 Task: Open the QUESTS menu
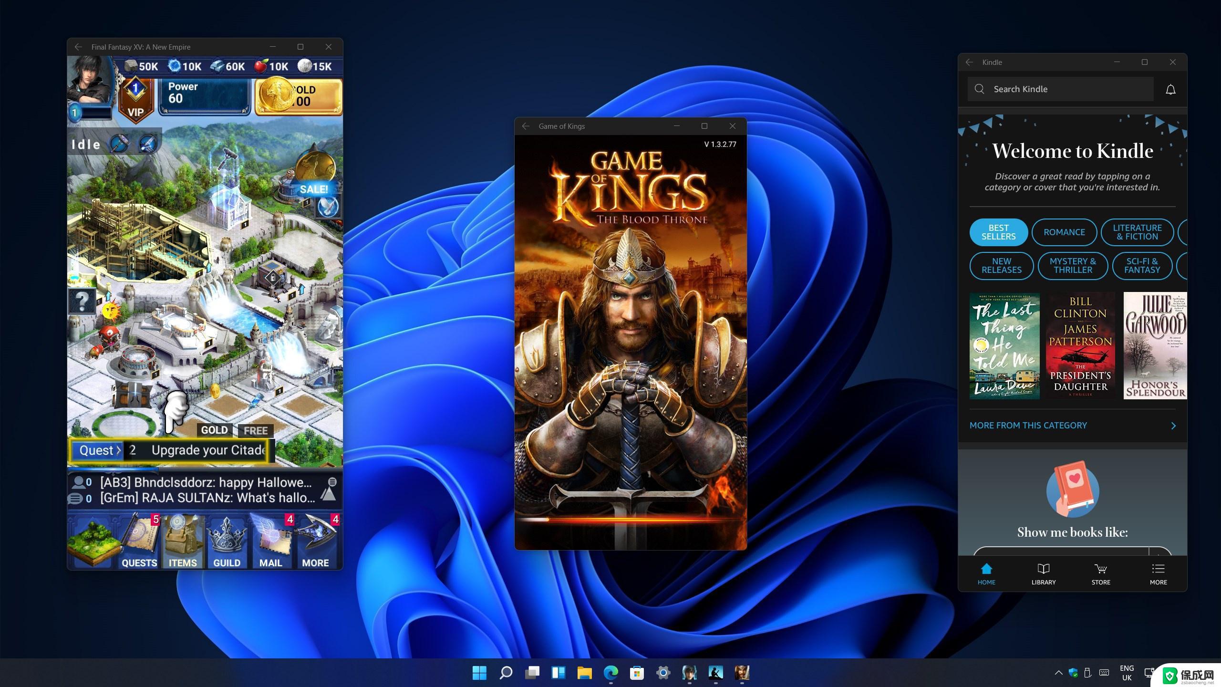pos(139,542)
